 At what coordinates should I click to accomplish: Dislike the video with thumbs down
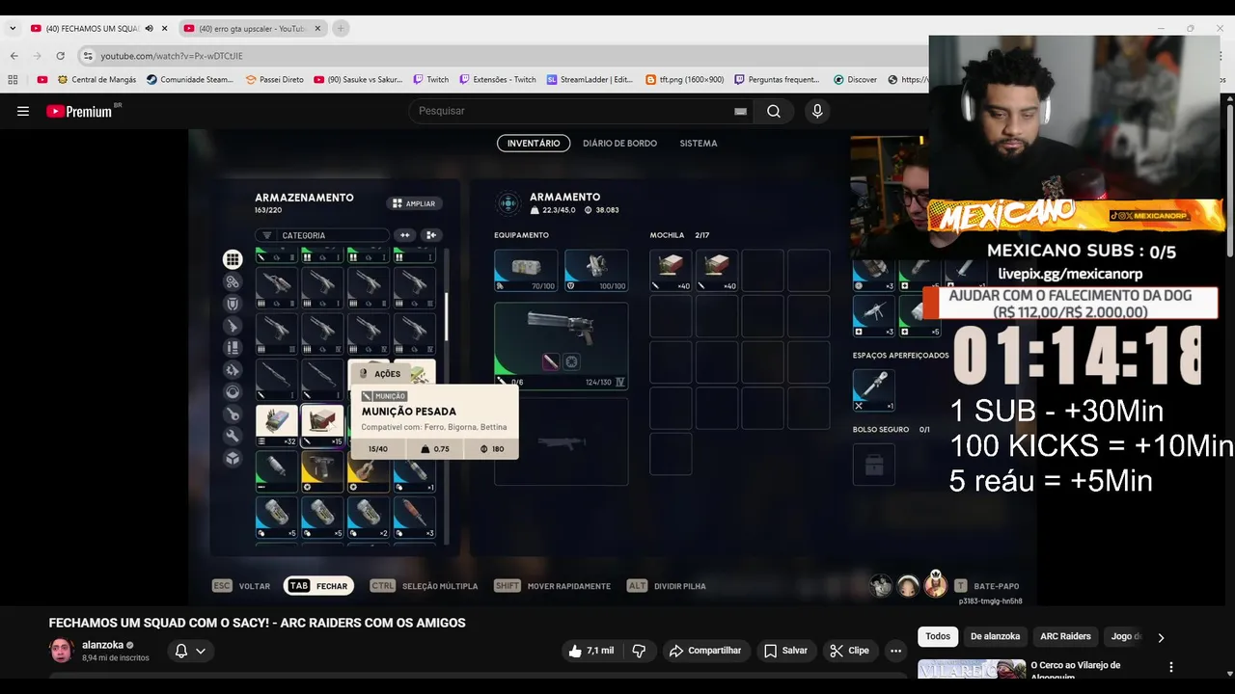pos(639,651)
